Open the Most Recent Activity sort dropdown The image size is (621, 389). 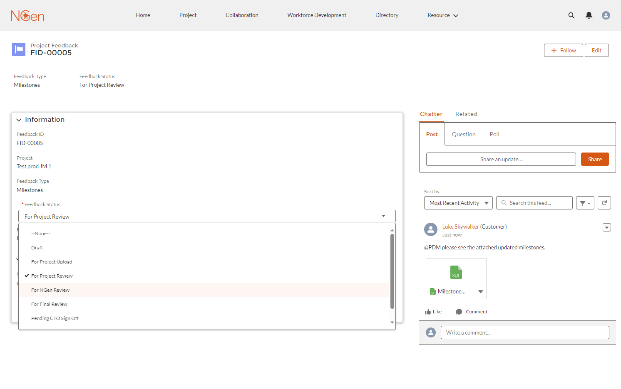coord(458,203)
